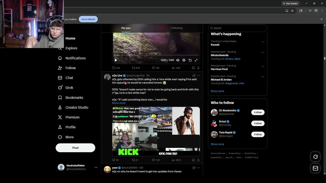
Task: Open more options on yeet post
Action: pyautogui.click(x=198, y=168)
